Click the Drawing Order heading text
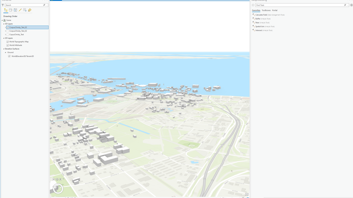353x198 pixels. (x=10, y=16)
